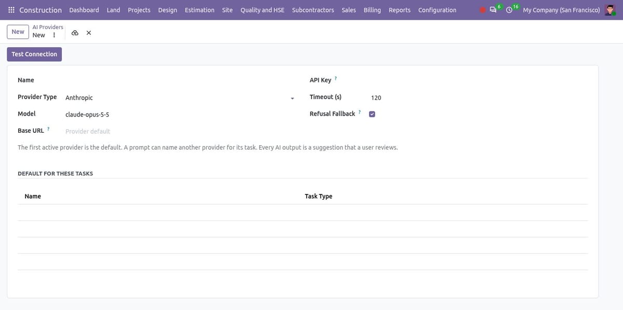Click the Construction app title
Image resolution: width=623 pixels, height=310 pixels.
(40, 10)
